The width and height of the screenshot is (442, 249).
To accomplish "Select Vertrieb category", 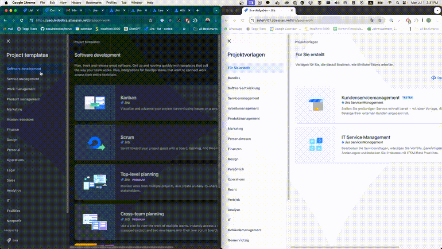I will click(234, 200).
